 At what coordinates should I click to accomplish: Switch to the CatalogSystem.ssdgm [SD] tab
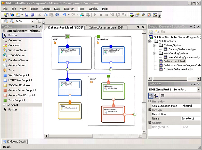click(x=106, y=27)
